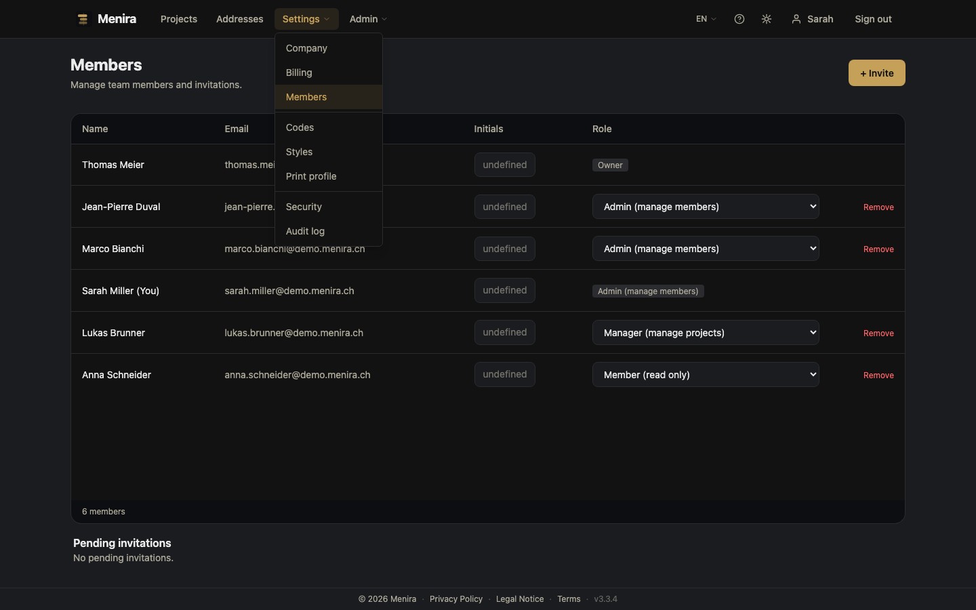Open Codes from Settings menu
The height and width of the screenshot is (610, 976).
329,127
